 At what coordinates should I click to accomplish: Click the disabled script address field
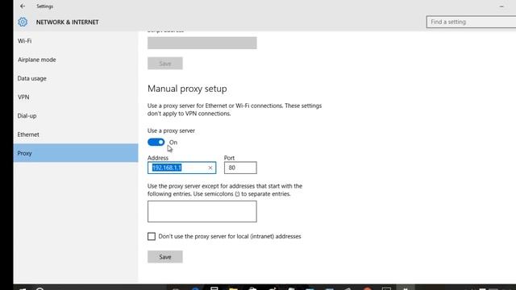click(202, 43)
